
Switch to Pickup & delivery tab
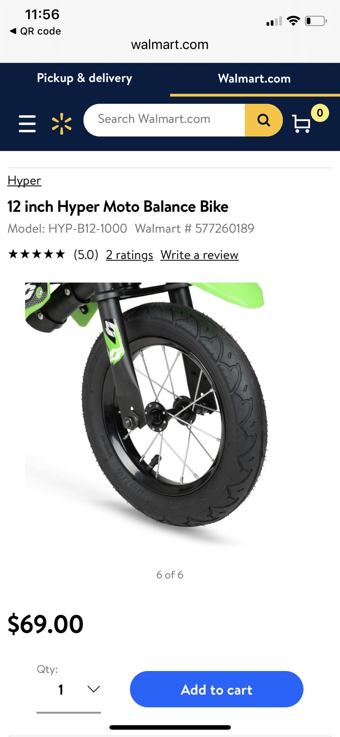click(x=85, y=78)
